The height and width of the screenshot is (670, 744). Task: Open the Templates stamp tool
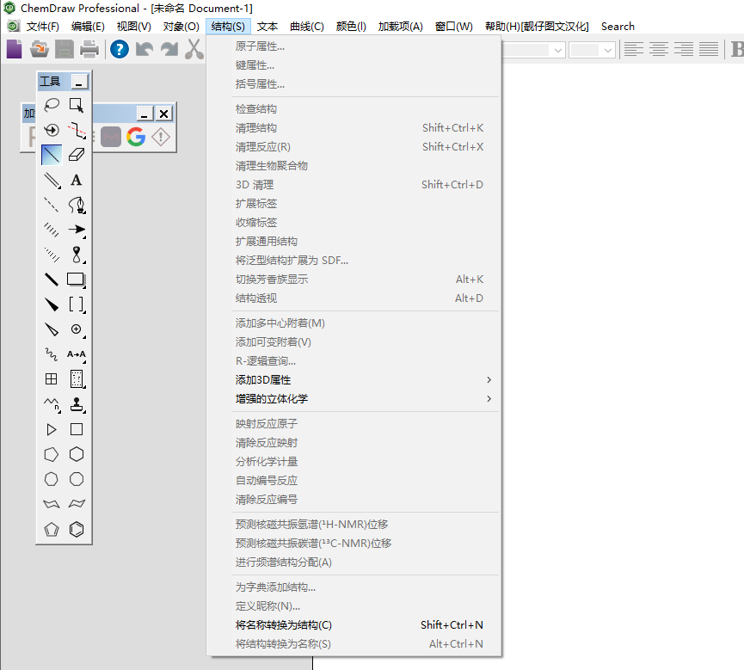click(x=77, y=404)
